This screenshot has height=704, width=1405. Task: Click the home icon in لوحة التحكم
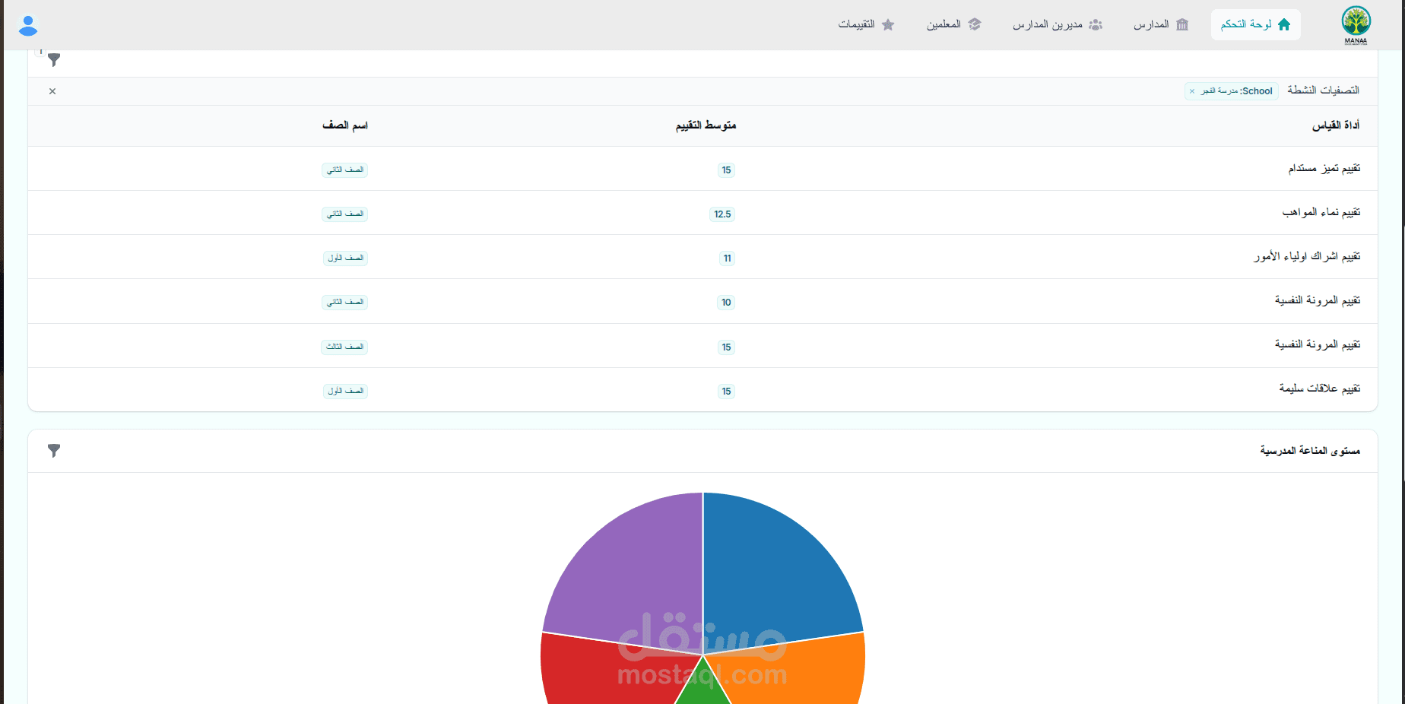1284,24
